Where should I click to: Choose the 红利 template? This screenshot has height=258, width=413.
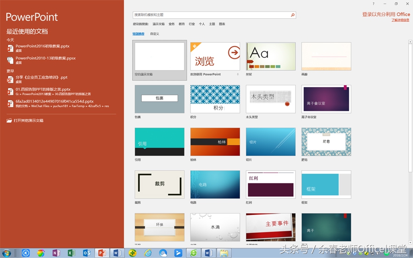pyautogui.click(x=271, y=185)
